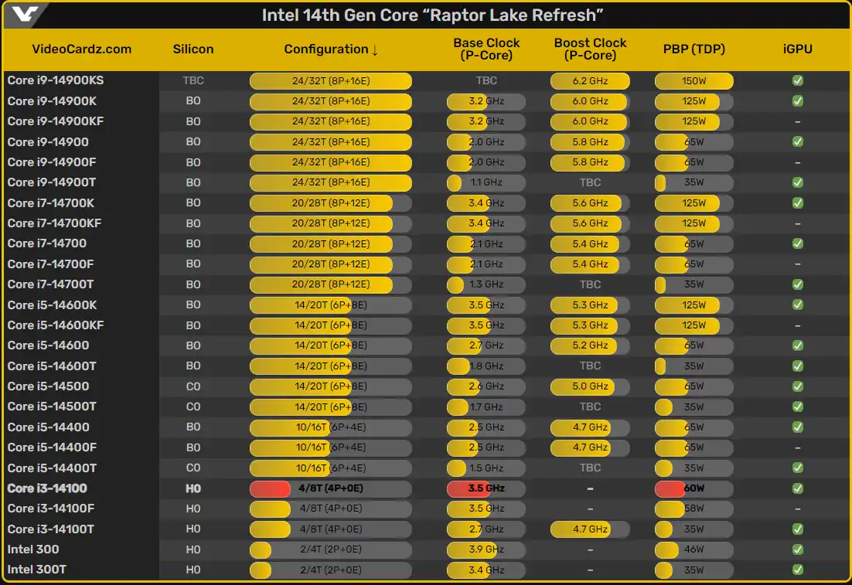
Task: Toggle the iGPU checkbox for Intel 300T
Action: point(797,570)
